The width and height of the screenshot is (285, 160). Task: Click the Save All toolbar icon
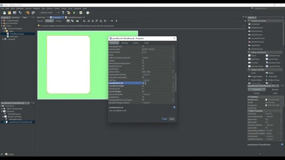[20, 13]
